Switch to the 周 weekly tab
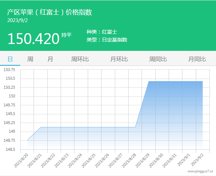The width and height of the screenshot is (216, 176). tap(30, 59)
